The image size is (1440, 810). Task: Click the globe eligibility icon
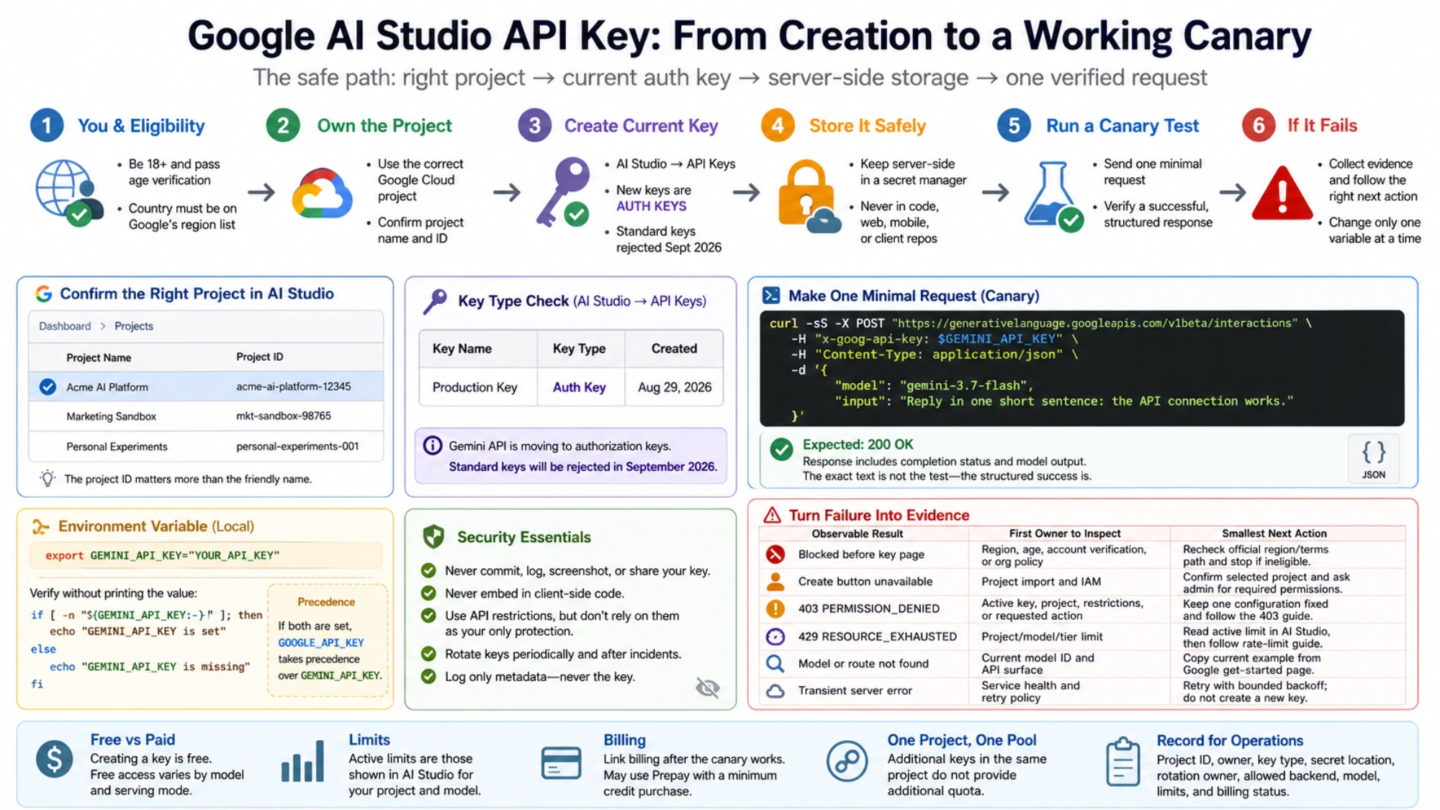point(69,192)
